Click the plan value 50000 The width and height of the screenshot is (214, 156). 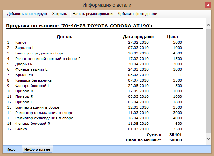(x=176, y=140)
